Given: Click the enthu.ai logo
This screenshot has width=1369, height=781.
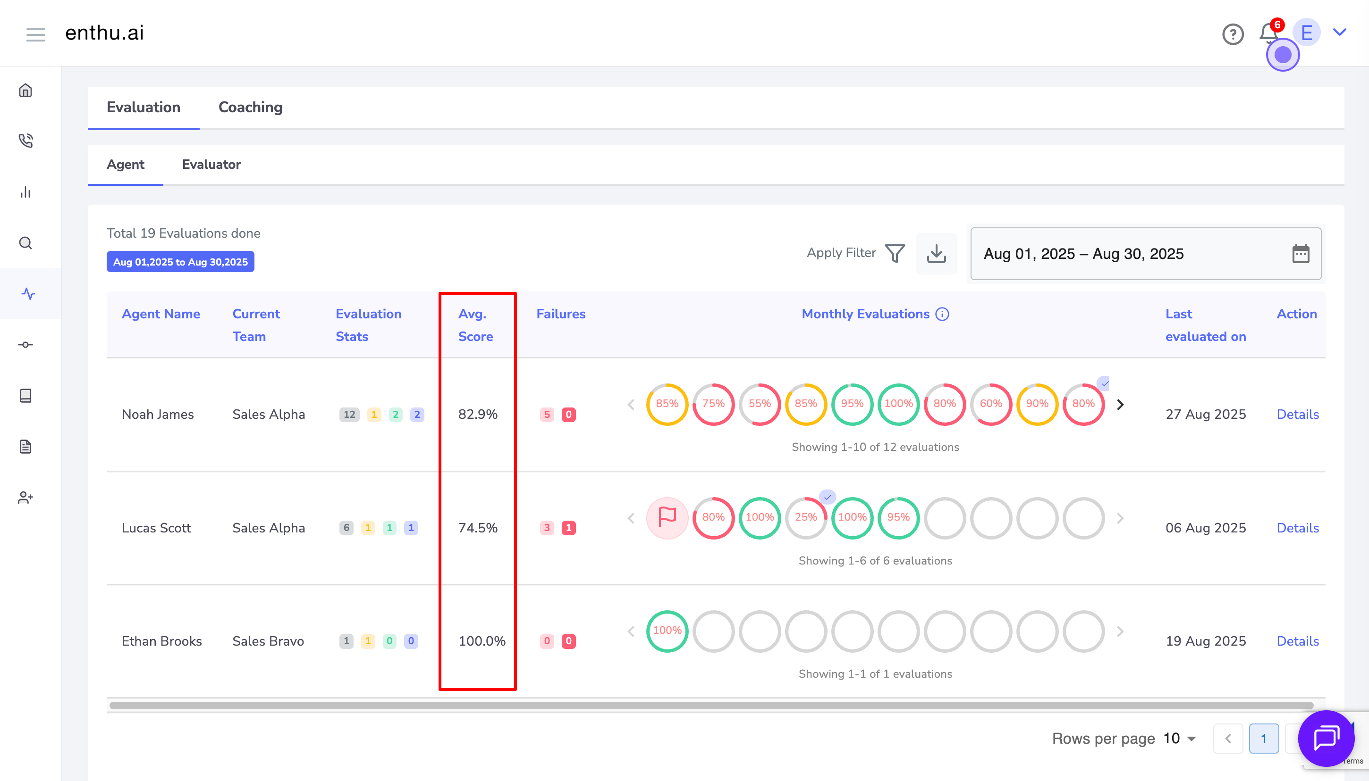Looking at the screenshot, I should [x=105, y=33].
